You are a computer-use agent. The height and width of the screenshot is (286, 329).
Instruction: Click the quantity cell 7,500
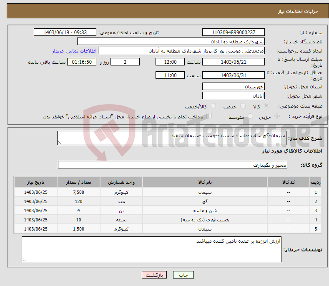coord(78,192)
